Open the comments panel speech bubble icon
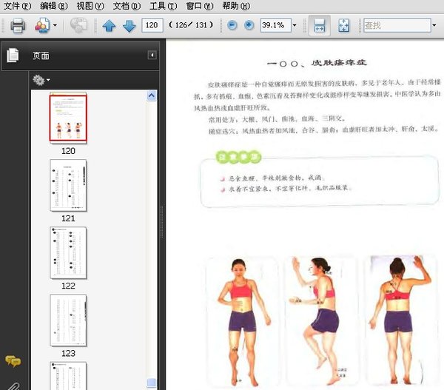 pyautogui.click(x=13, y=361)
